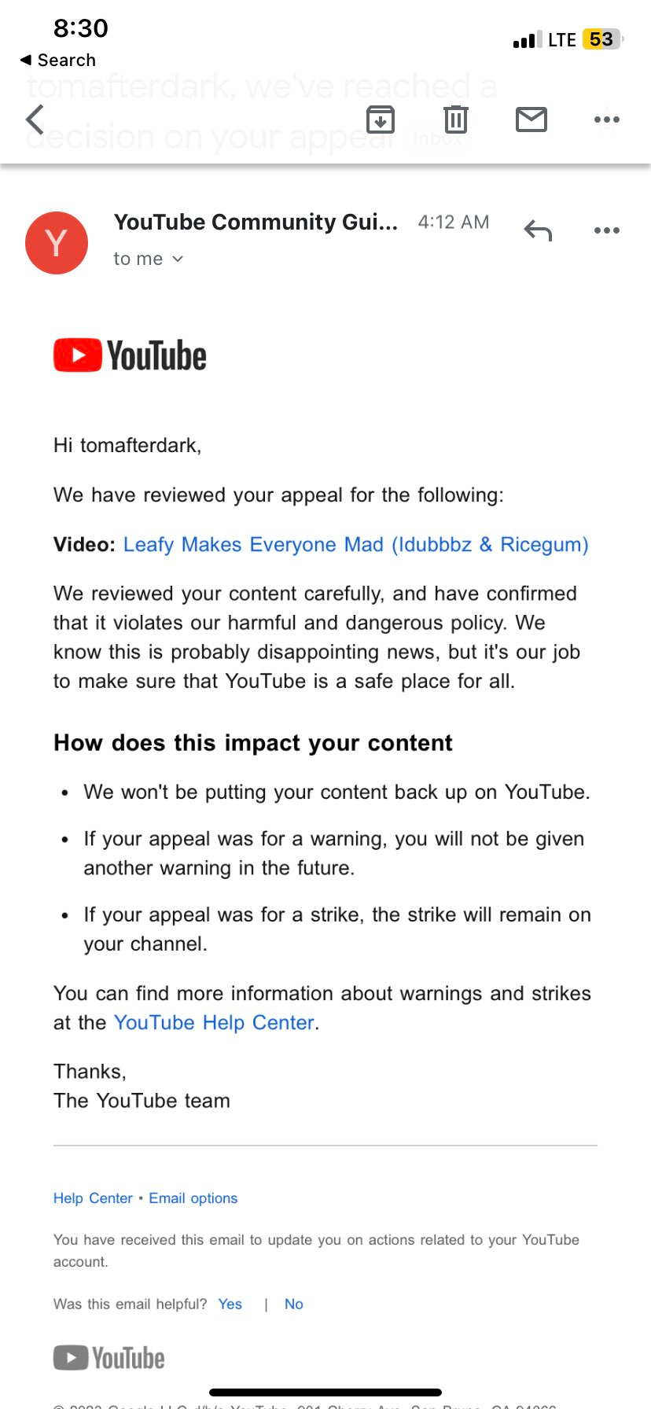Open top toolbar three-dot overflow menu

(607, 120)
